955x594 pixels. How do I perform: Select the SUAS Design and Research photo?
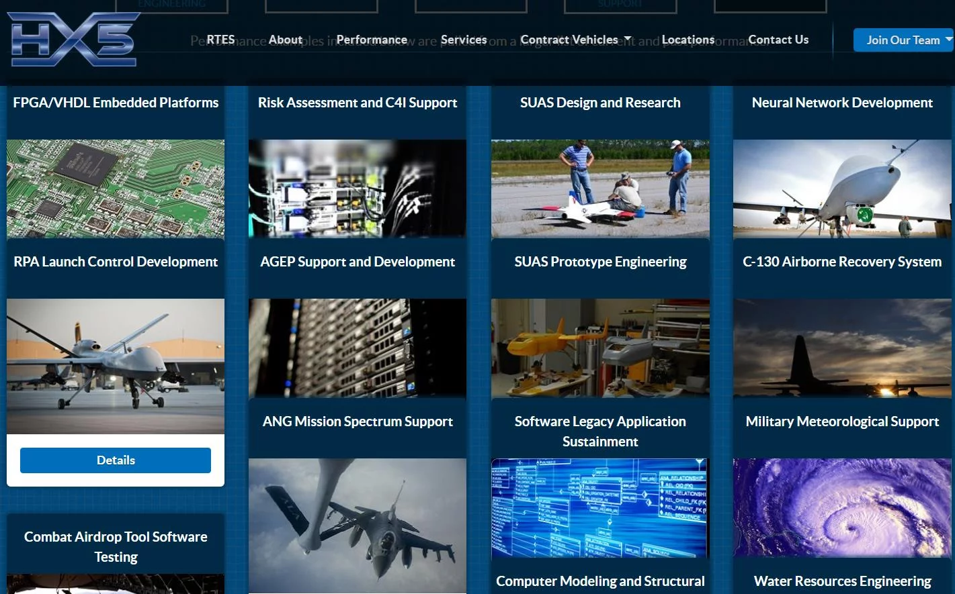click(600, 189)
